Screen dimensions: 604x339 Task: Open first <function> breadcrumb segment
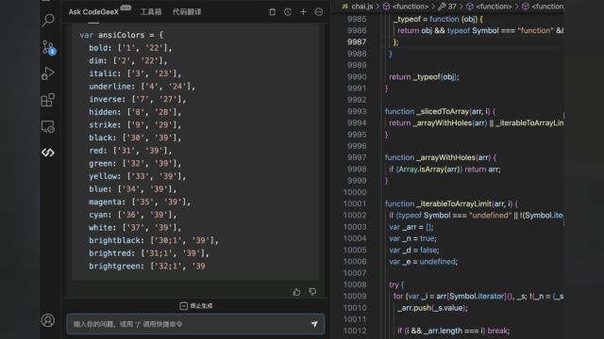coord(406,7)
